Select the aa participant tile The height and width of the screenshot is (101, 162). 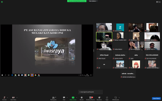click(104, 64)
